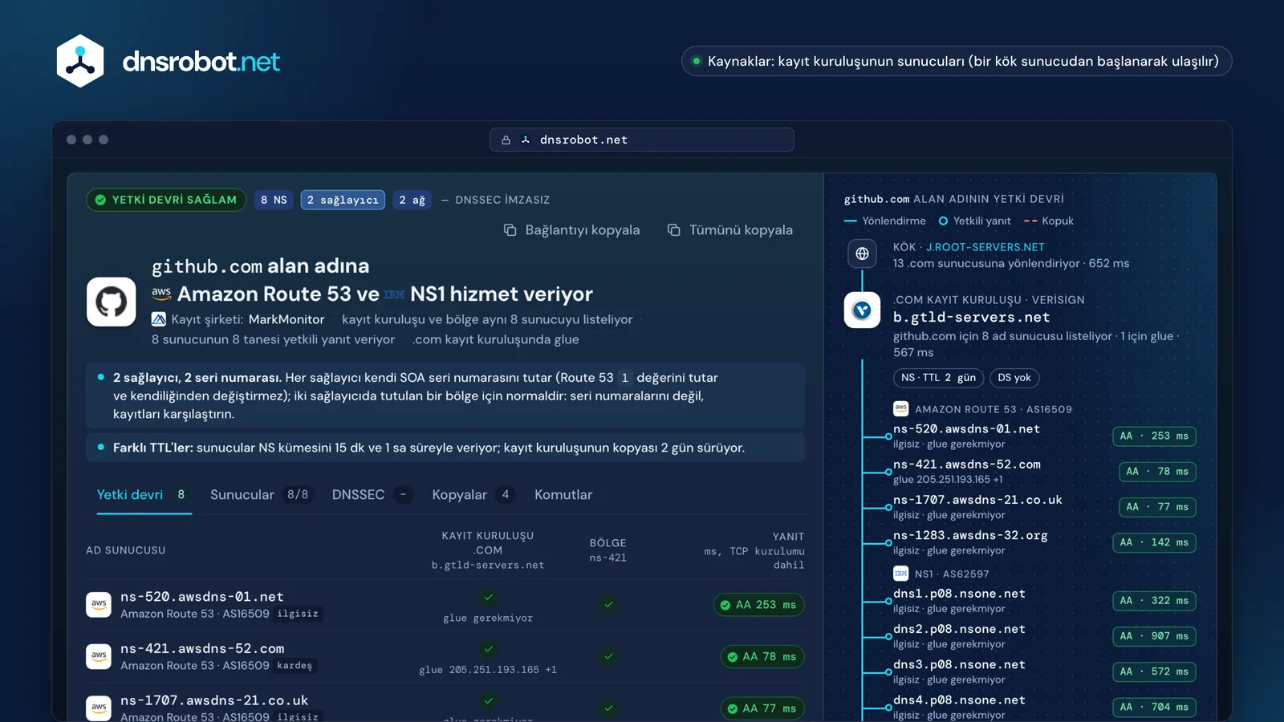Click the YETKİ DEVRİ SAĞLAM status badge

[166, 200]
